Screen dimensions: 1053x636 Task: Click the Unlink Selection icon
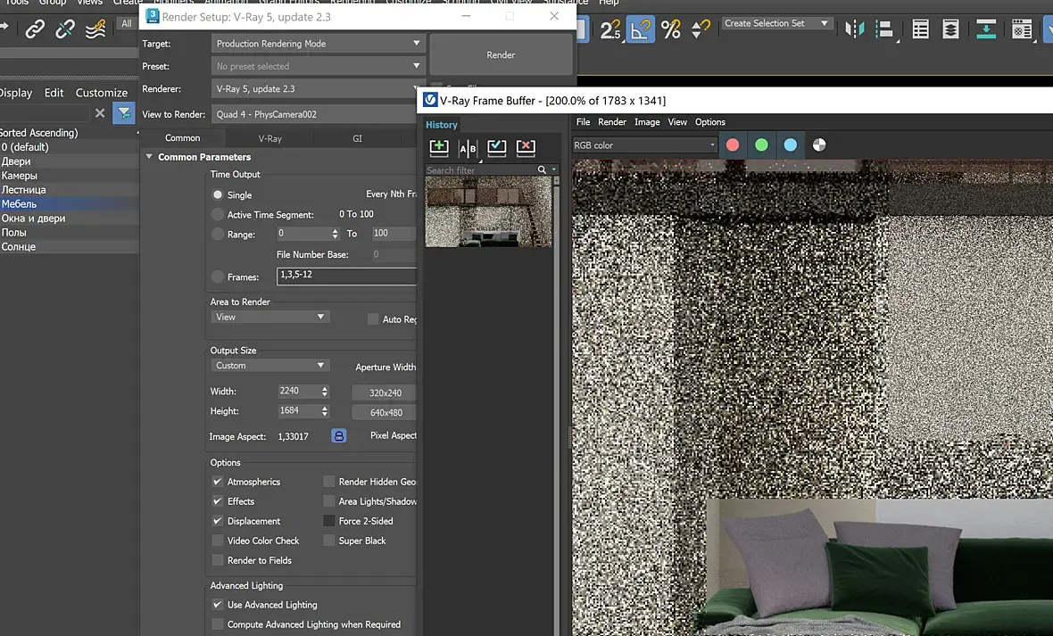[x=65, y=29]
